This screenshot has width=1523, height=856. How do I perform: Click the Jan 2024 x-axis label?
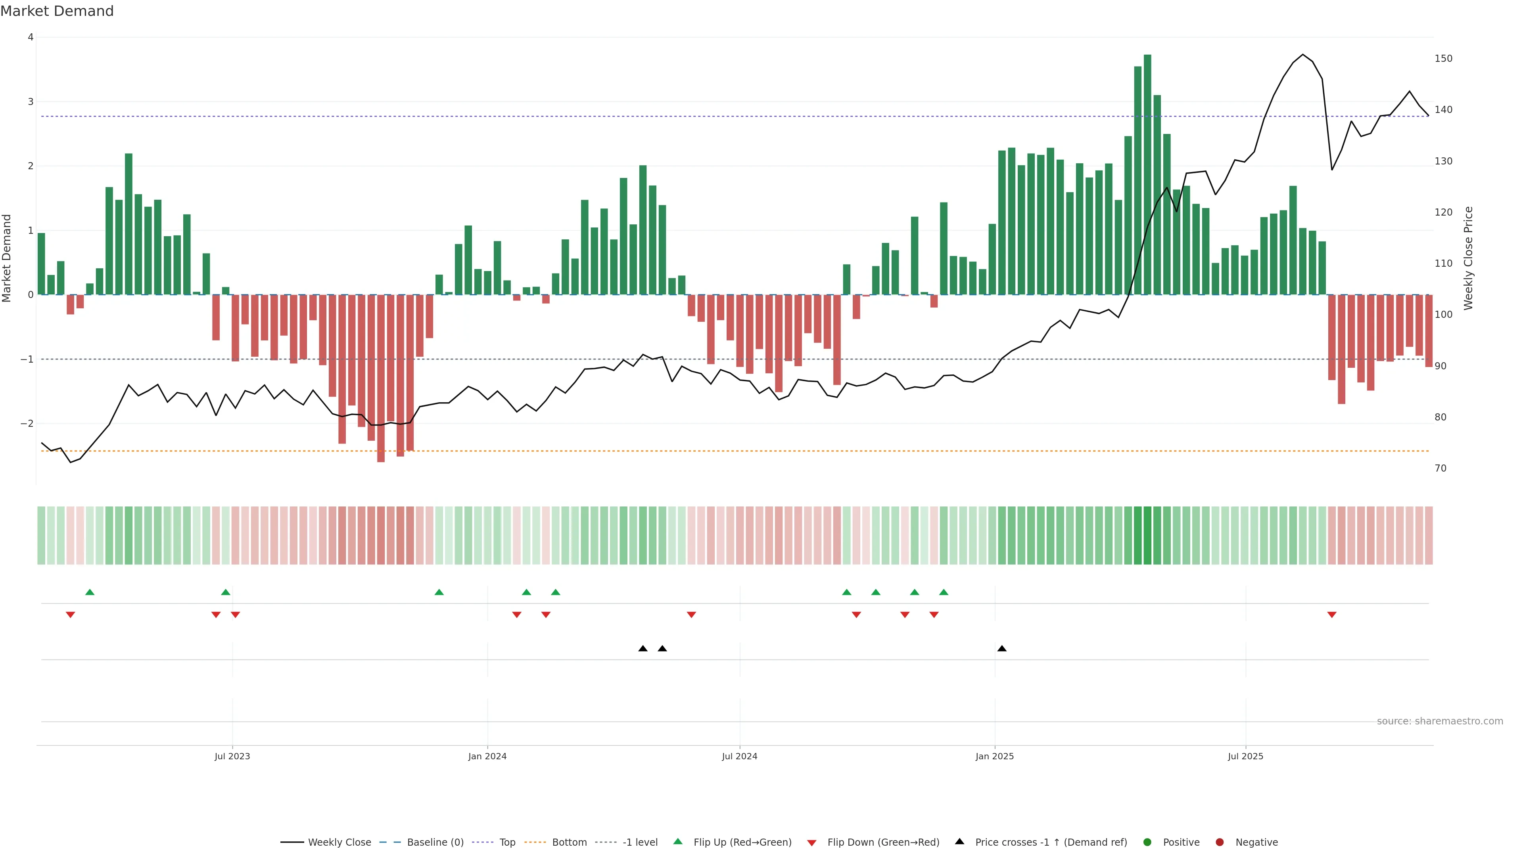487,756
